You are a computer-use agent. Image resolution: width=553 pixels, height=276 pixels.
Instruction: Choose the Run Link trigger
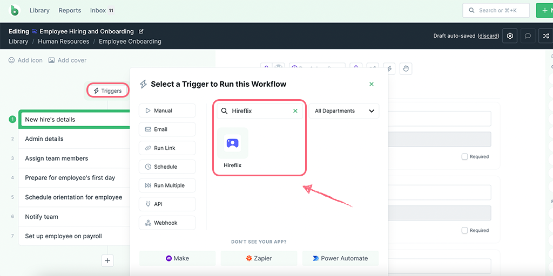tap(167, 148)
